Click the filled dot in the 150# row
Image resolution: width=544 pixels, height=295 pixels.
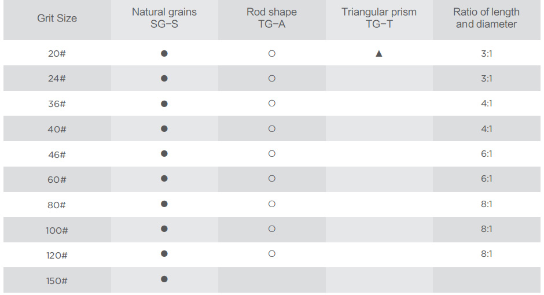(x=164, y=279)
